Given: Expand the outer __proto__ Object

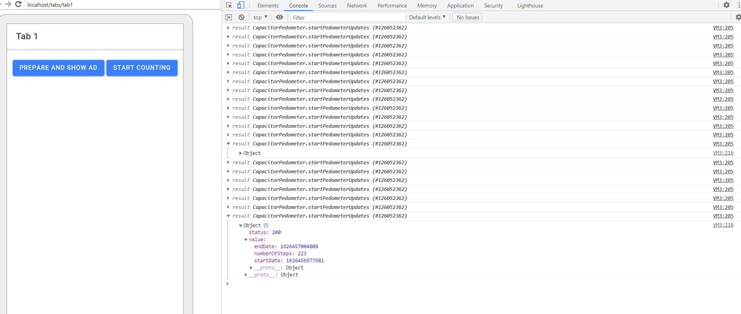Looking at the screenshot, I should coord(246,275).
